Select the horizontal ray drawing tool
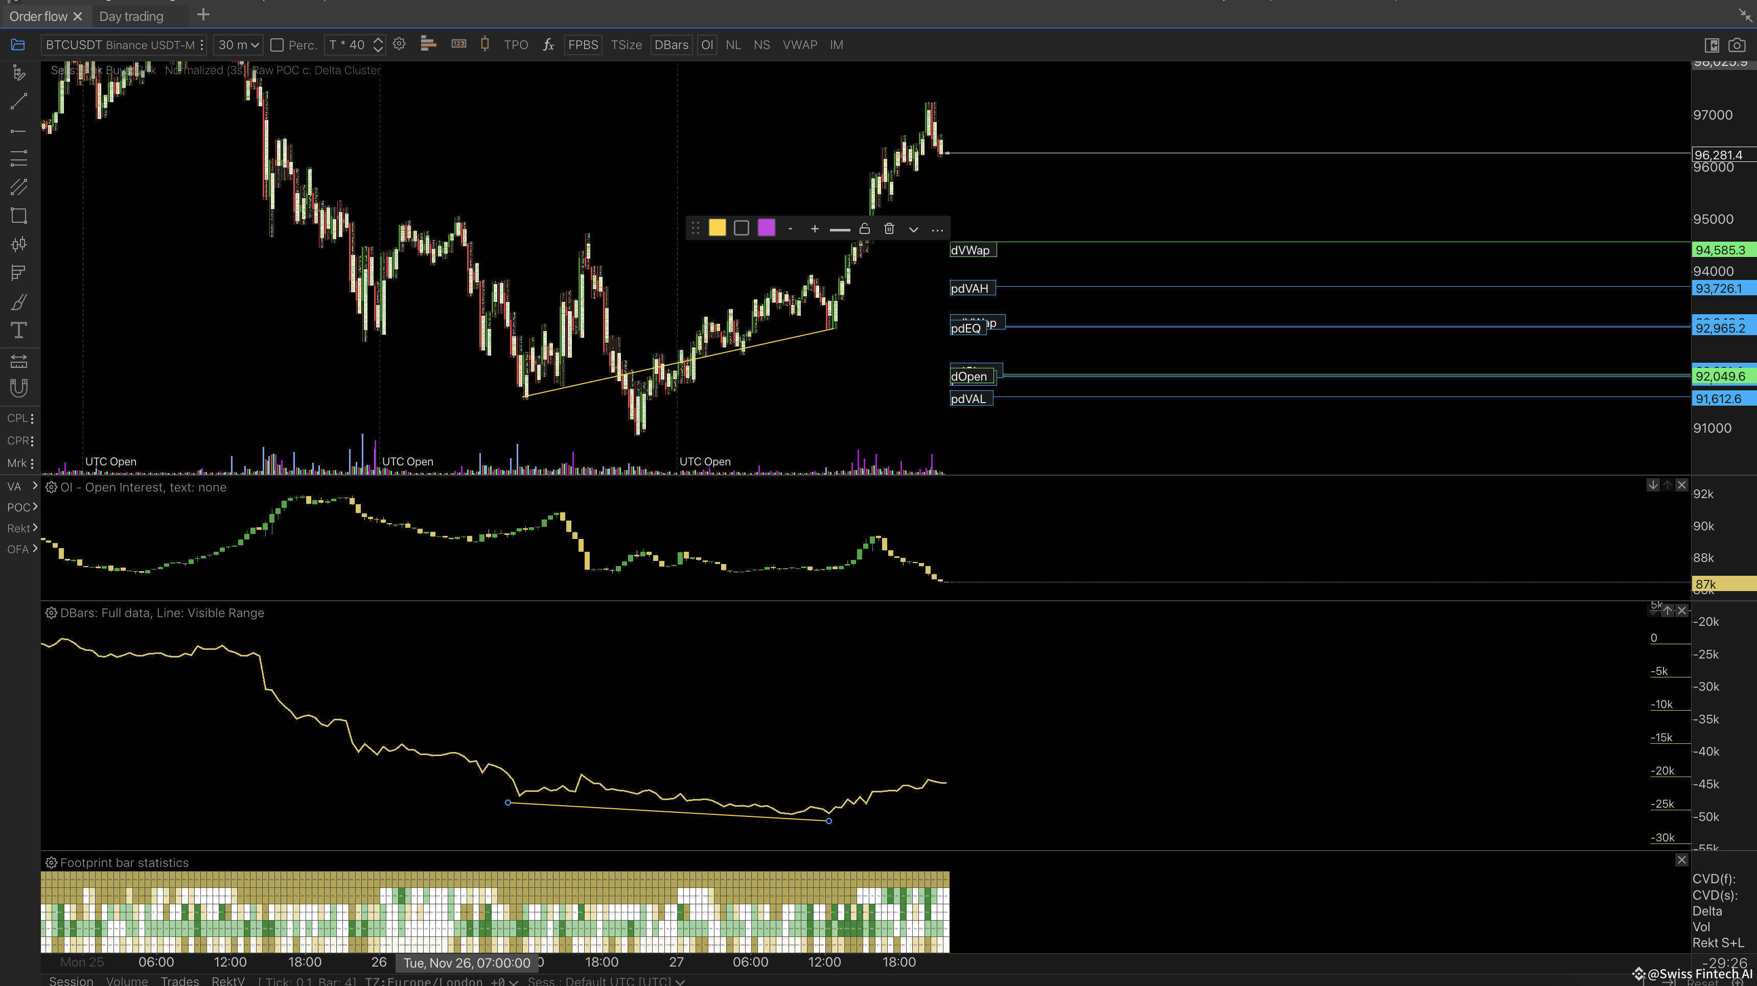Viewport: 1757px width, 986px height. pyautogui.click(x=18, y=130)
